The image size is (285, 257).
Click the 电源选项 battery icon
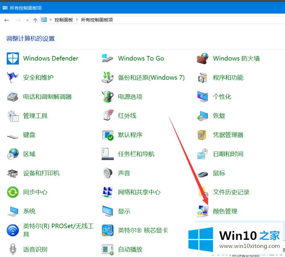pos(108,97)
